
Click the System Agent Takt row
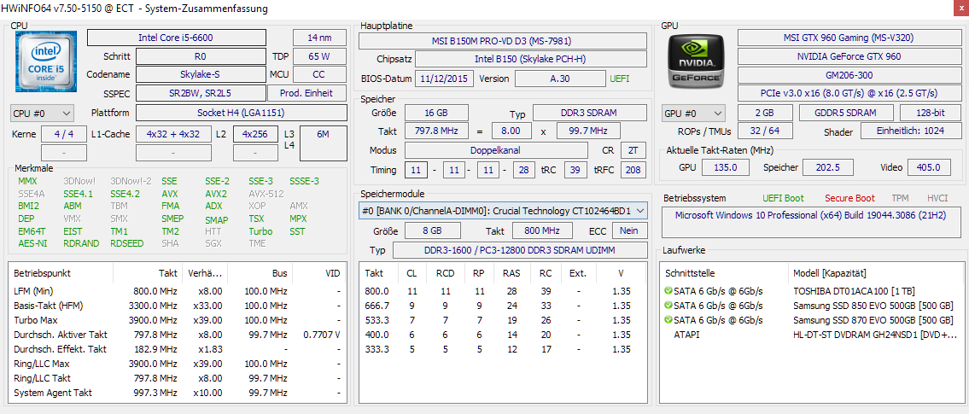click(x=178, y=393)
